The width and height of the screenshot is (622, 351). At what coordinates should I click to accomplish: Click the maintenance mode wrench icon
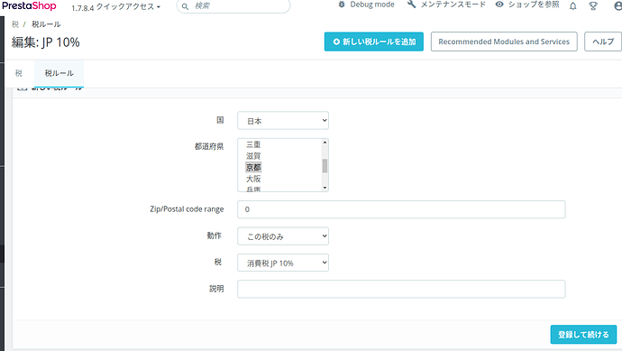pos(411,5)
